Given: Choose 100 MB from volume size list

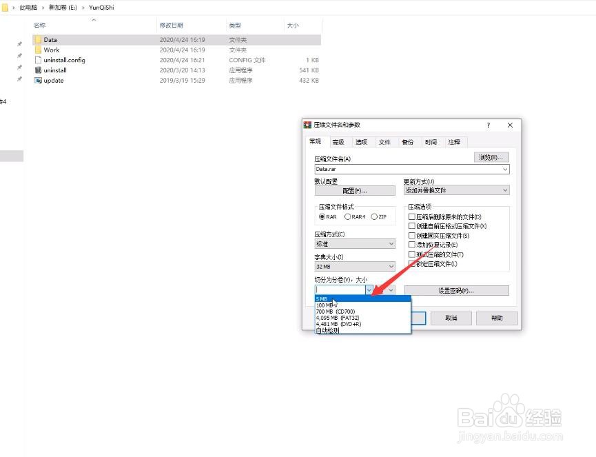Looking at the screenshot, I should click(x=363, y=305).
